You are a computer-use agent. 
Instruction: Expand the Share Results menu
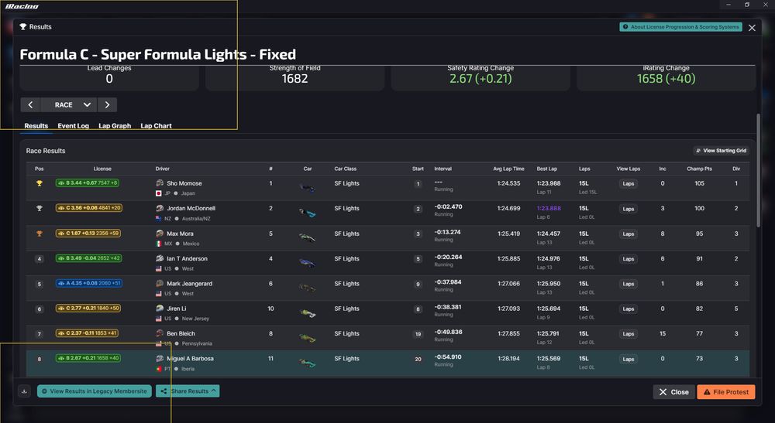click(188, 391)
